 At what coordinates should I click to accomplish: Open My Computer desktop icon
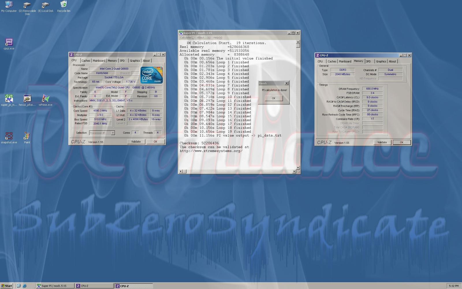9,7
